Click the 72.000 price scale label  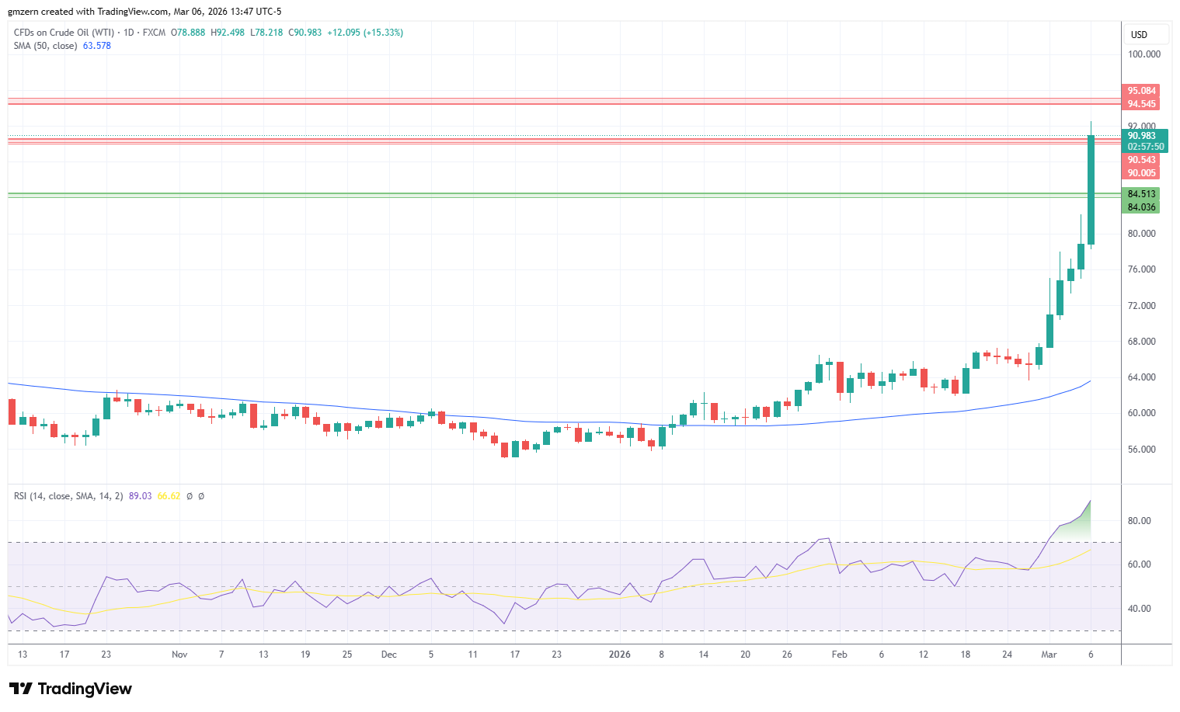click(1141, 306)
